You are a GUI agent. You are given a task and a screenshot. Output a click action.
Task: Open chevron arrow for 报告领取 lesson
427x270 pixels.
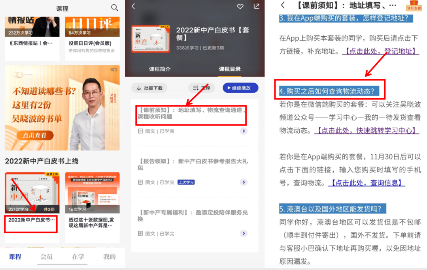coord(244,182)
